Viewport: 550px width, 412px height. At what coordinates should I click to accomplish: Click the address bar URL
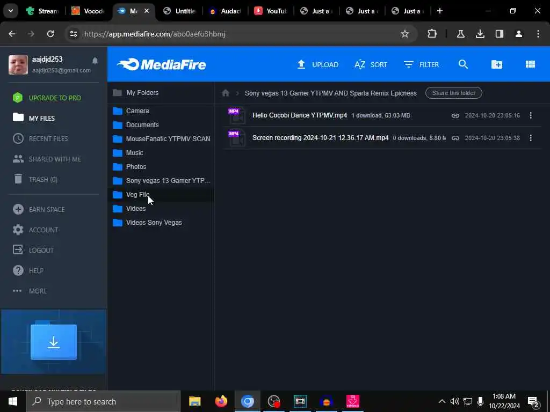click(x=155, y=34)
